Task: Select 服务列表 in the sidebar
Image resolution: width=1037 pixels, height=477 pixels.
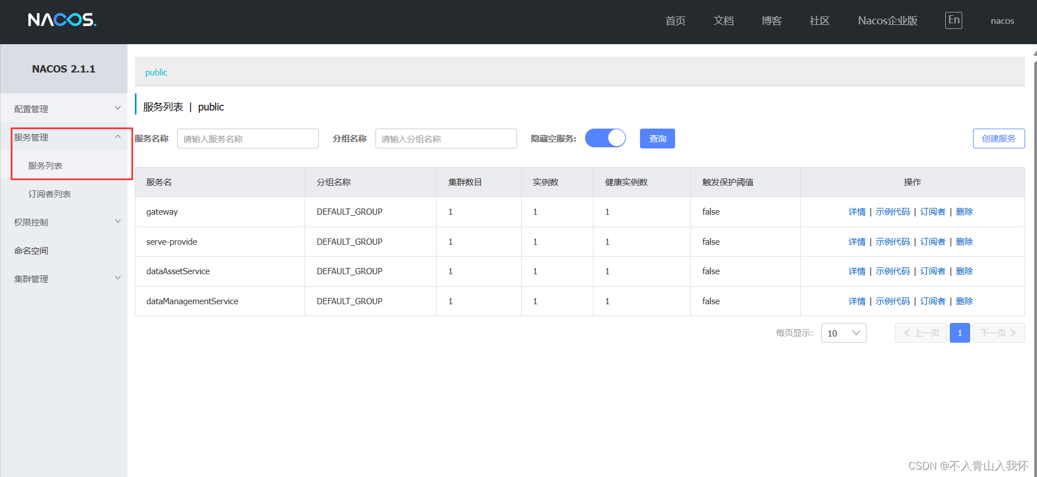Action: point(45,165)
